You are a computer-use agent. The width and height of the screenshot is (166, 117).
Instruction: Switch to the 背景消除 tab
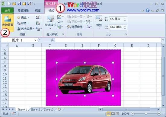pyautogui.click(x=23, y=11)
